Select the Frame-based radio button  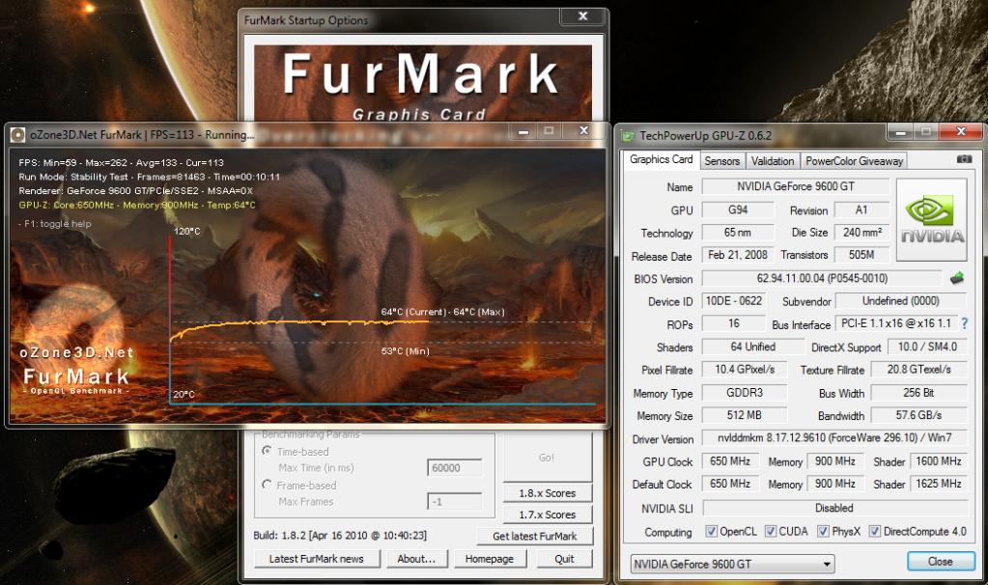268,485
